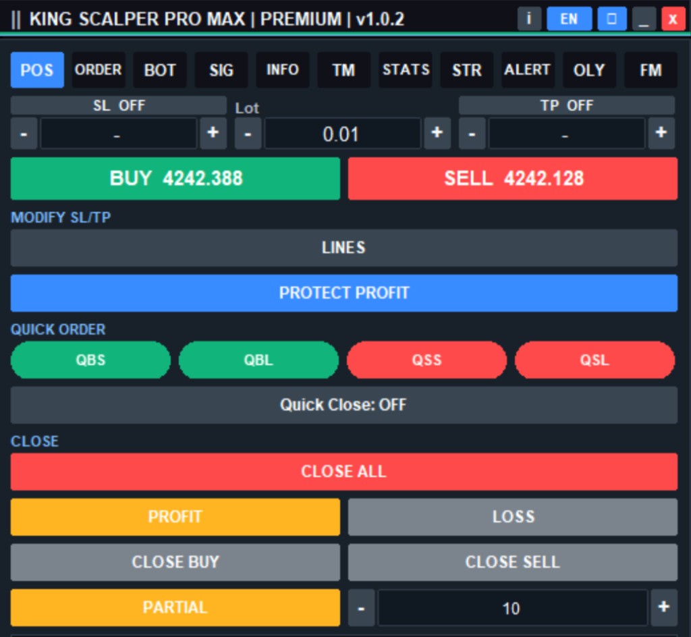691x637 pixels.
Task: Decrease partial percent with minus button
Action: [x=362, y=608]
